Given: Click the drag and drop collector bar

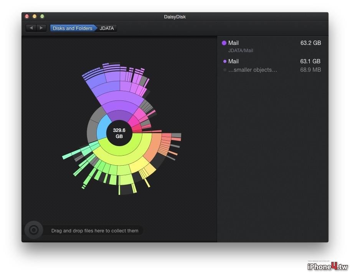Looking at the screenshot, I should pyautogui.click(x=95, y=230).
